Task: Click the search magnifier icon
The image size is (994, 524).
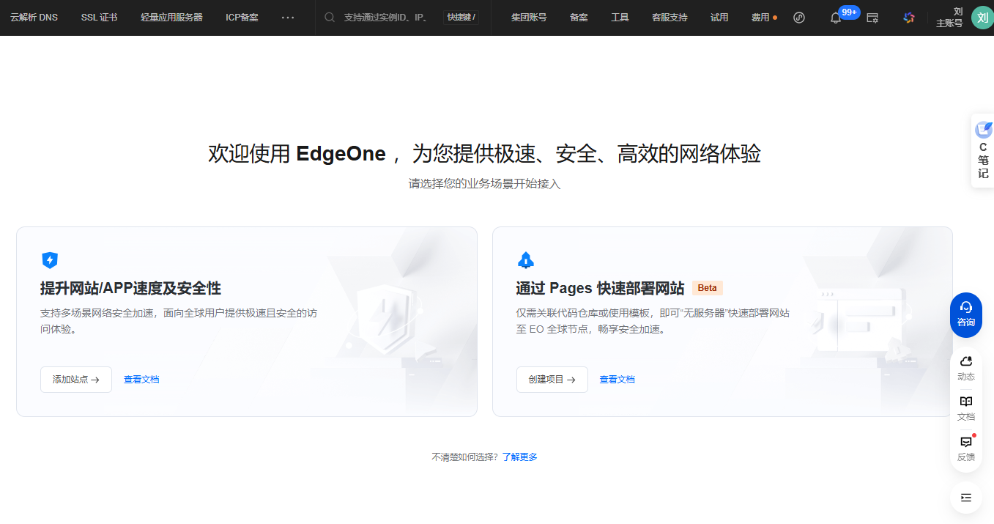Action: (330, 18)
